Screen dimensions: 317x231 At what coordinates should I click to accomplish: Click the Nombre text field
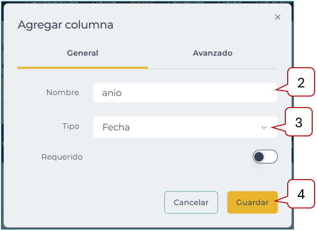(x=185, y=93)
